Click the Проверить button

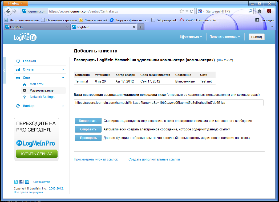[x=88, y=138]
